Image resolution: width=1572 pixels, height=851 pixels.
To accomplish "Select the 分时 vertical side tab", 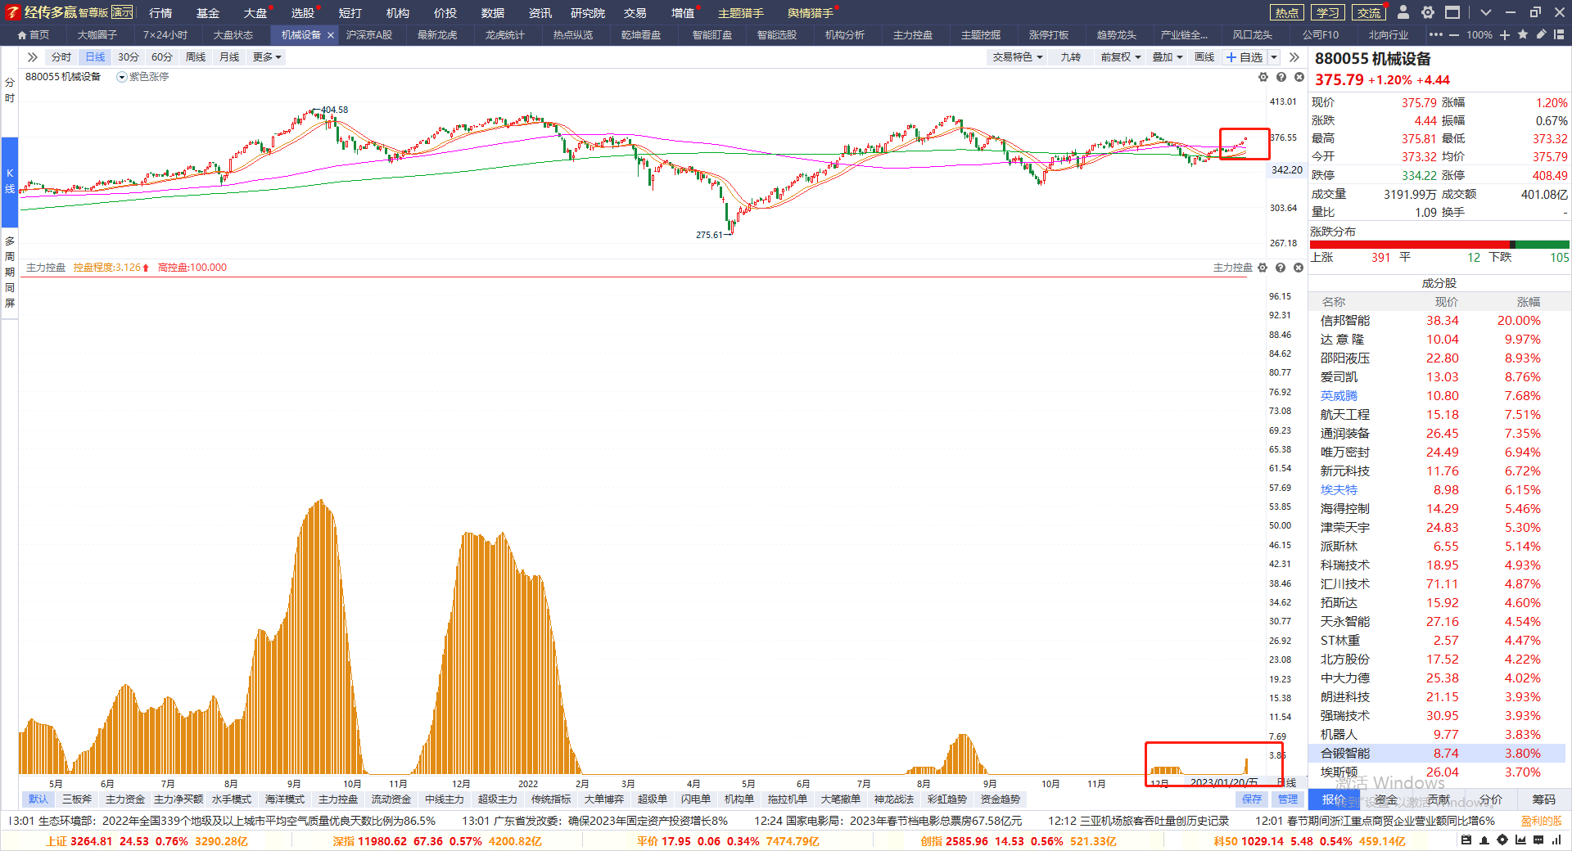I will pyautogui.click(x=10, y=90).
